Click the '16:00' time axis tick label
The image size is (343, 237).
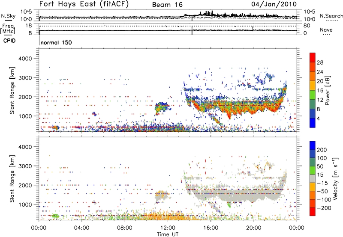click(x=211, y=228)
